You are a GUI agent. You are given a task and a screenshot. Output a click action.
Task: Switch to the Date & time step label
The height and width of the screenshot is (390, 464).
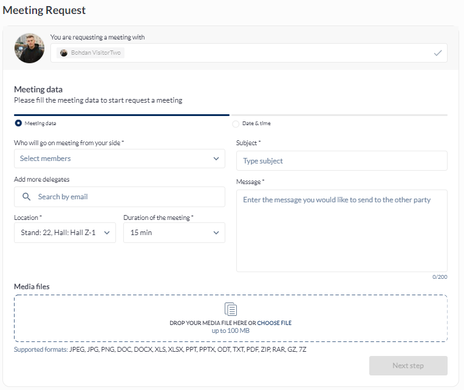(x=256, y=123)
